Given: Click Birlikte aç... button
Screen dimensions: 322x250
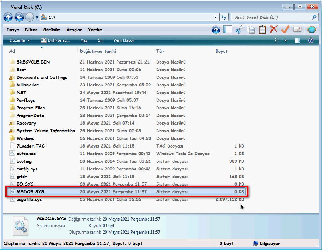Looking at the screenshot, I should (x=55, y=40).
